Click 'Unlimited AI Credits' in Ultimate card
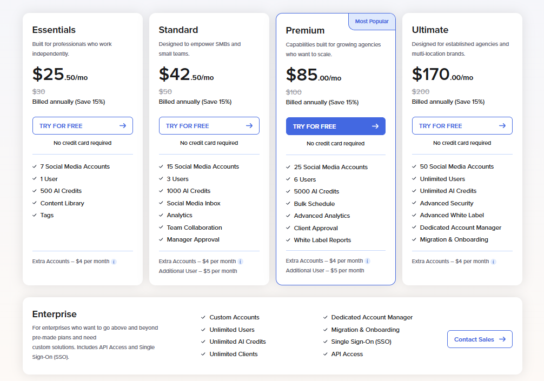Screen dimensions: 544x381 pyautogui.click(x=448, y=191)
